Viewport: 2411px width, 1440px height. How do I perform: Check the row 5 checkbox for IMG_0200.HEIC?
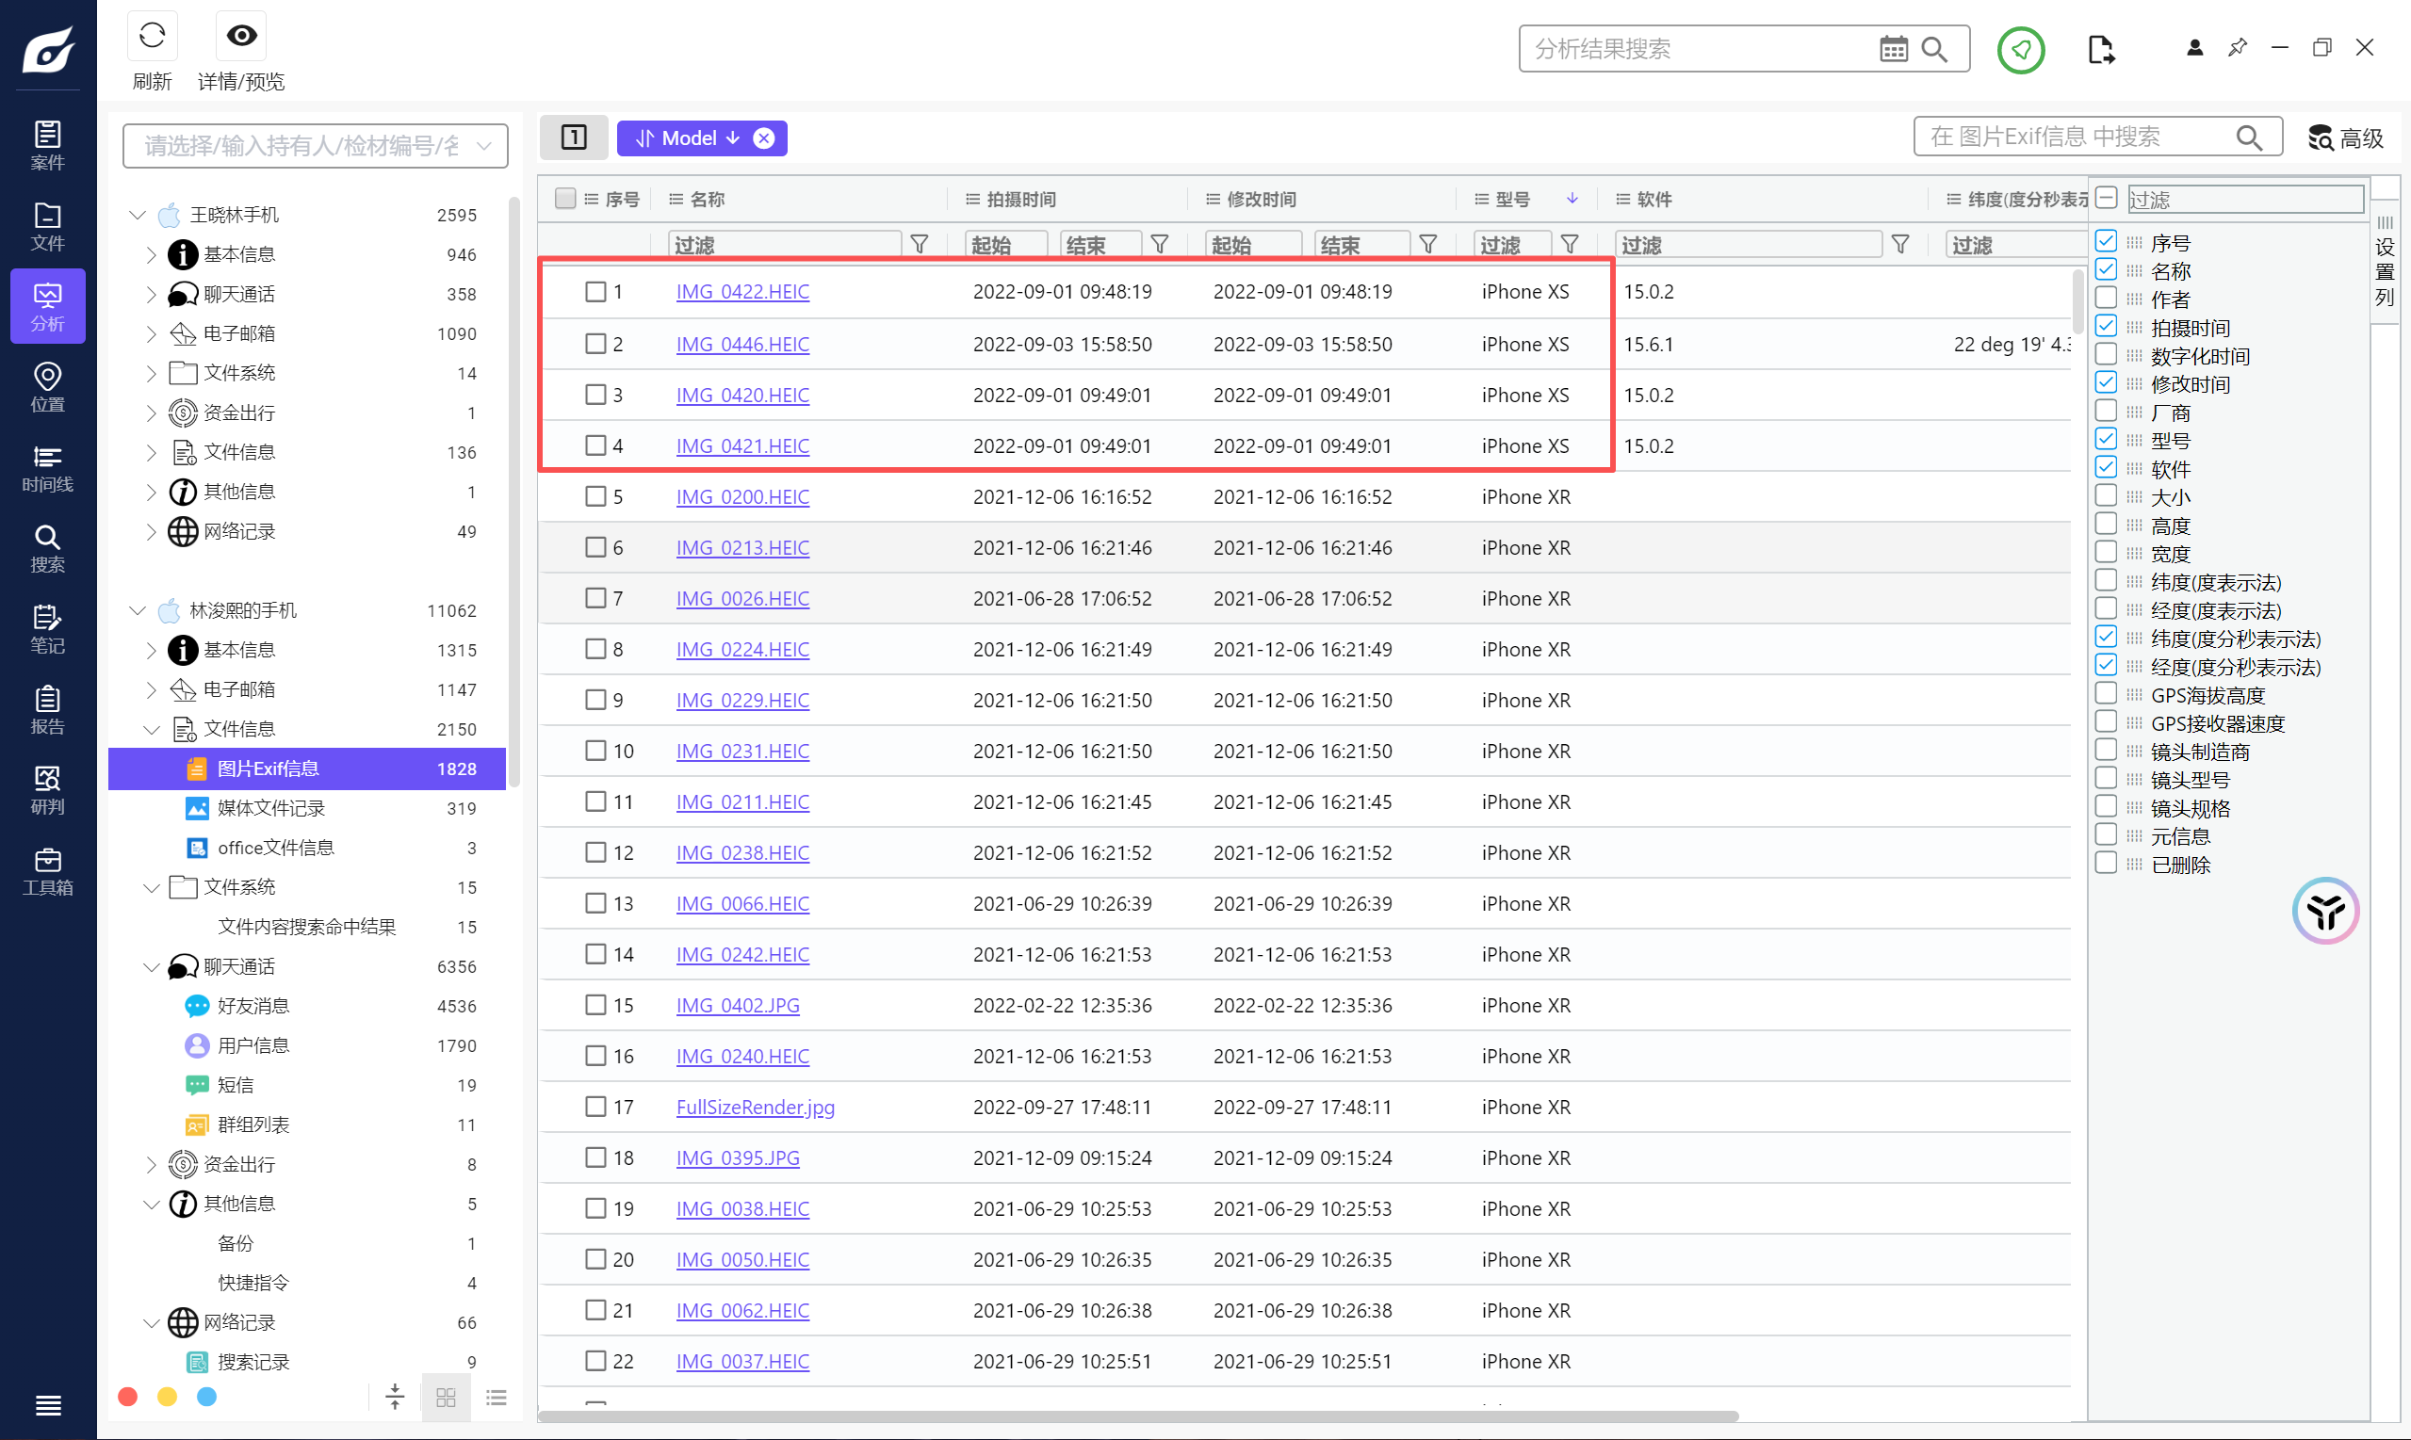595,497
